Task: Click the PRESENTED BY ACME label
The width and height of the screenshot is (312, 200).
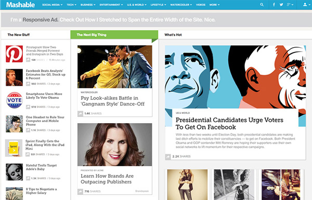Action: pyautogui.click(x=92, y=170)
